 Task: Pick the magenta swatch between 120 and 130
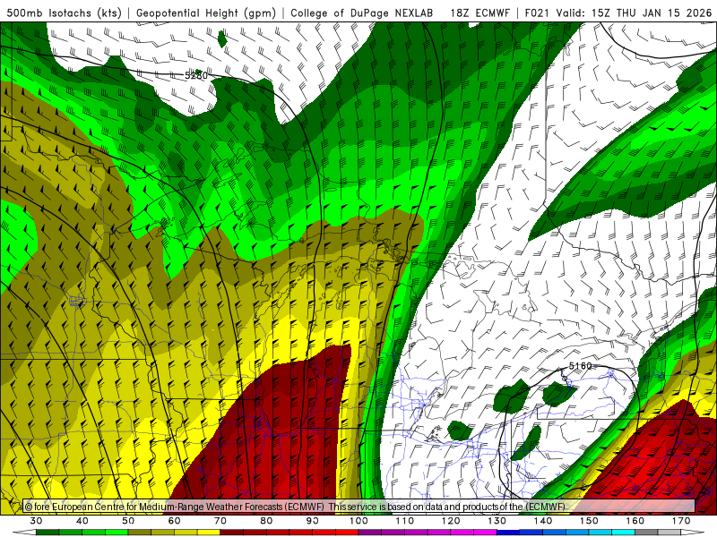485,533
